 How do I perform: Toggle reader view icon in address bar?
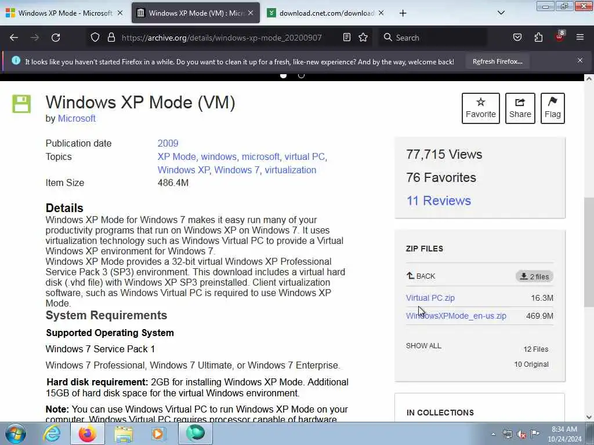347,38
